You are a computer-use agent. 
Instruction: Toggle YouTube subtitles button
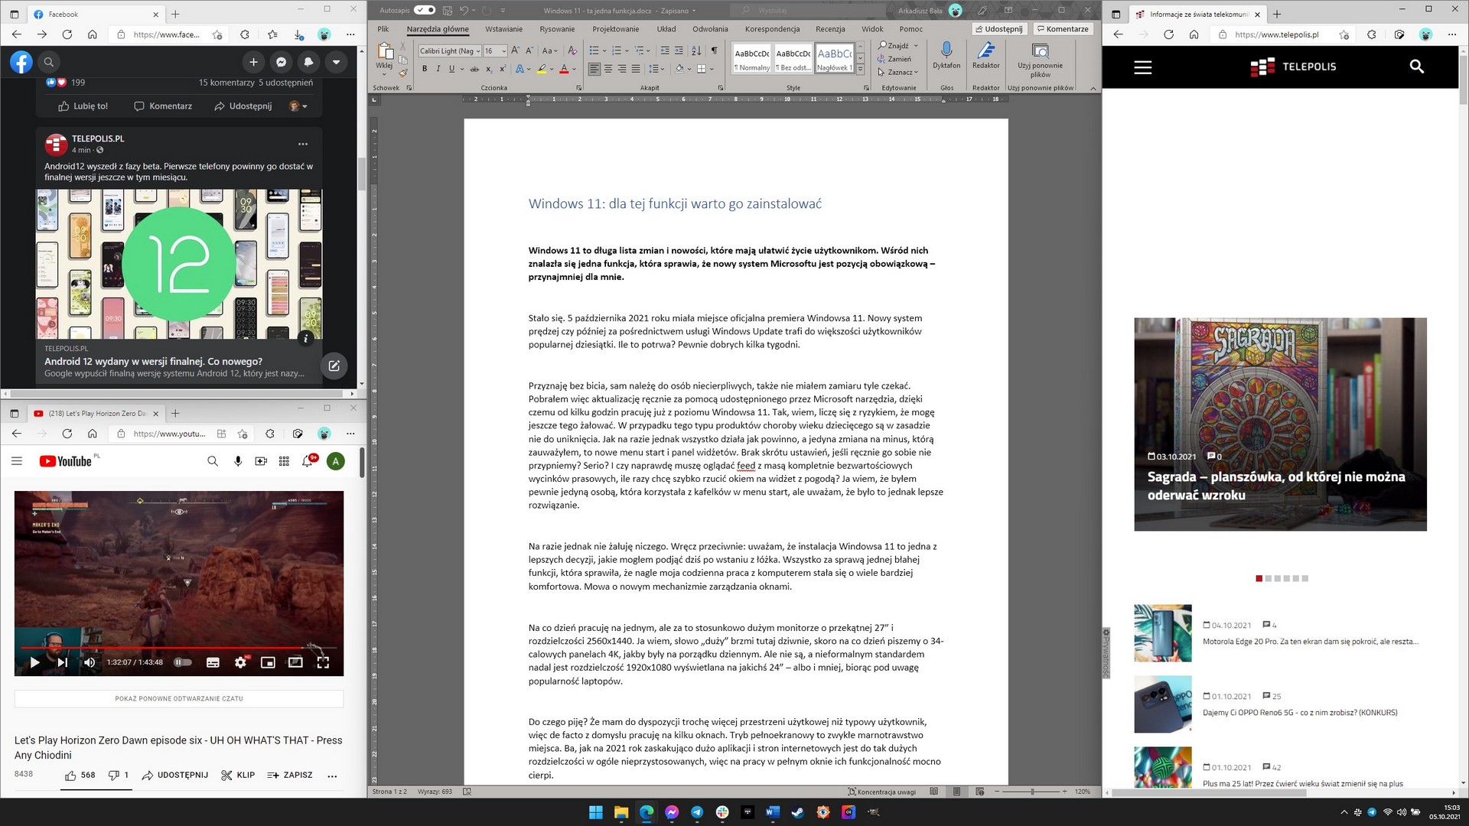213,662
